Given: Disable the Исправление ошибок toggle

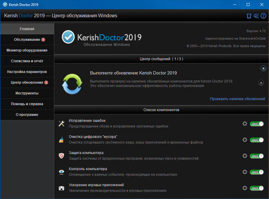Looking at the screenshot, I should coord(256,123).
